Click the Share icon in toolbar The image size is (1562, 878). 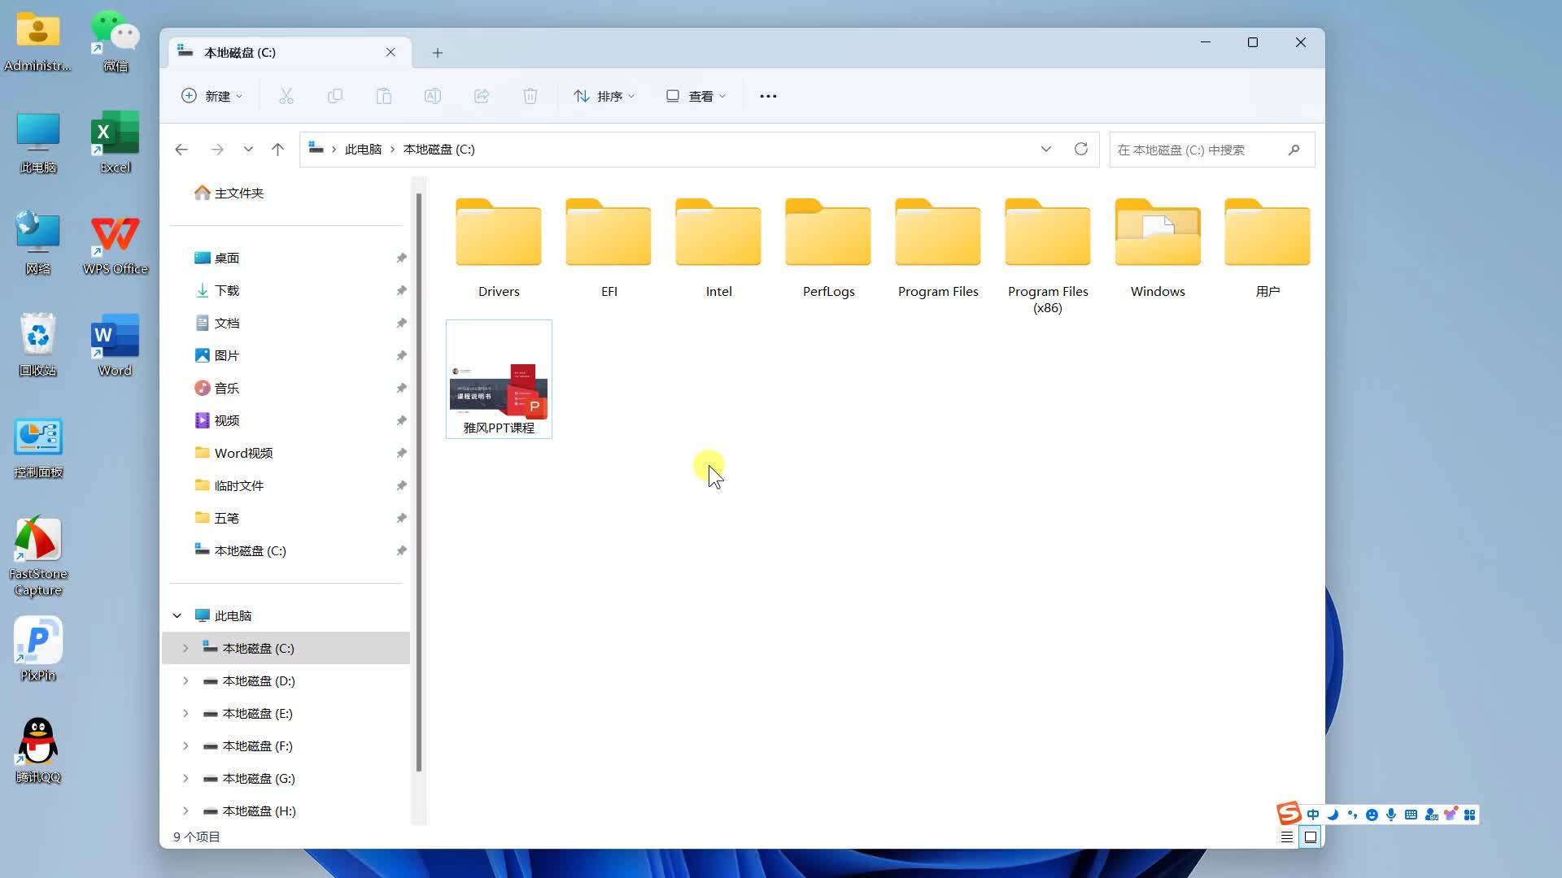(x=481, y=96)
